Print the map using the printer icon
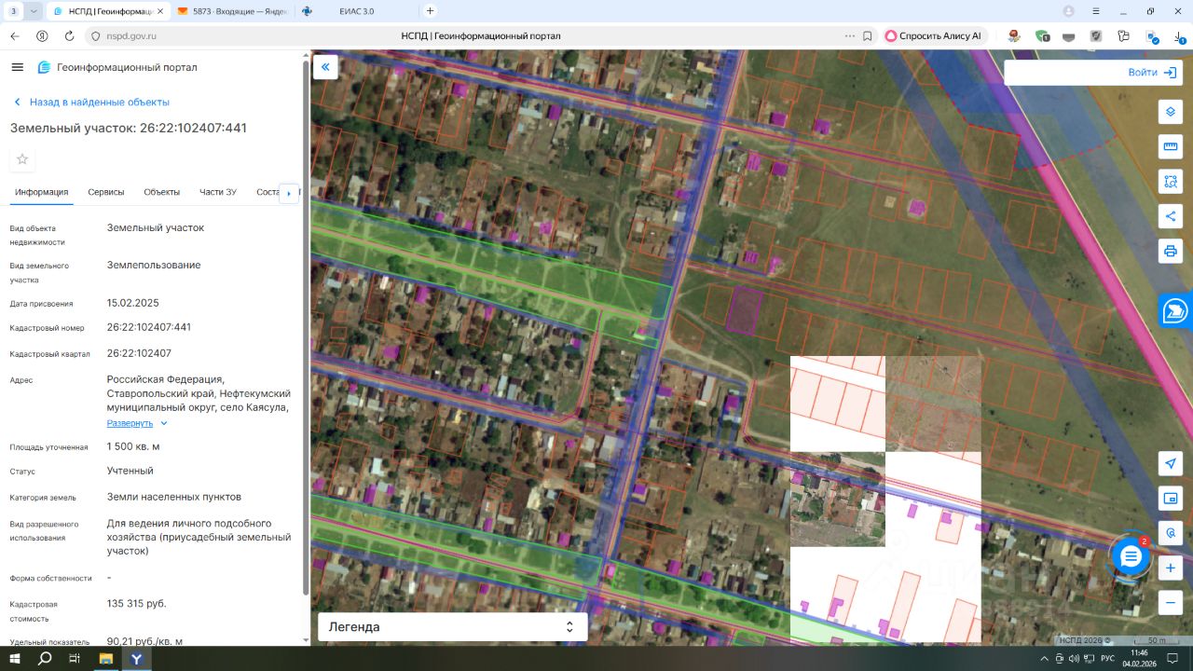1193x671 pixels. click(x=1171, y=251)
